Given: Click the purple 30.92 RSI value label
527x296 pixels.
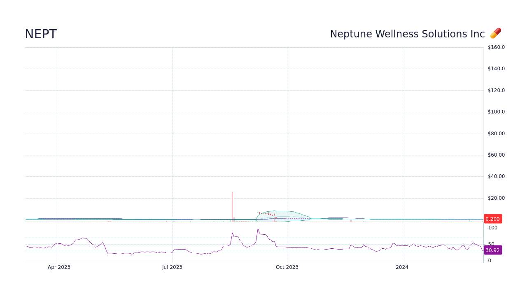Looking at the screenshot, I should click(x=492, y=250).
